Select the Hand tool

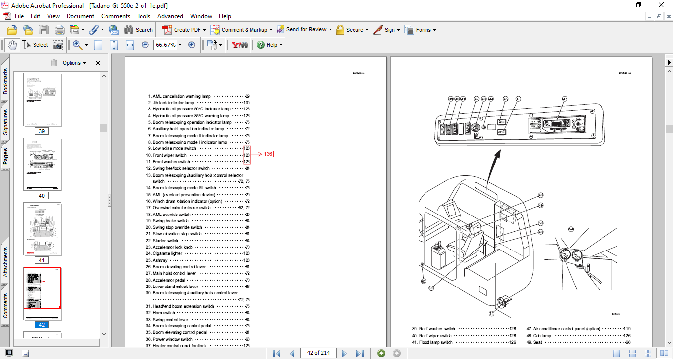coord(12,45)
